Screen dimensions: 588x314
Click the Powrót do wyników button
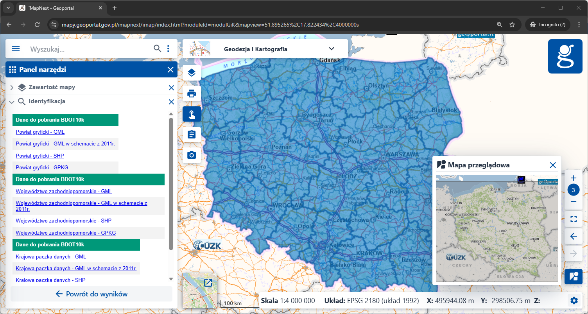click(x=91, y=294)
